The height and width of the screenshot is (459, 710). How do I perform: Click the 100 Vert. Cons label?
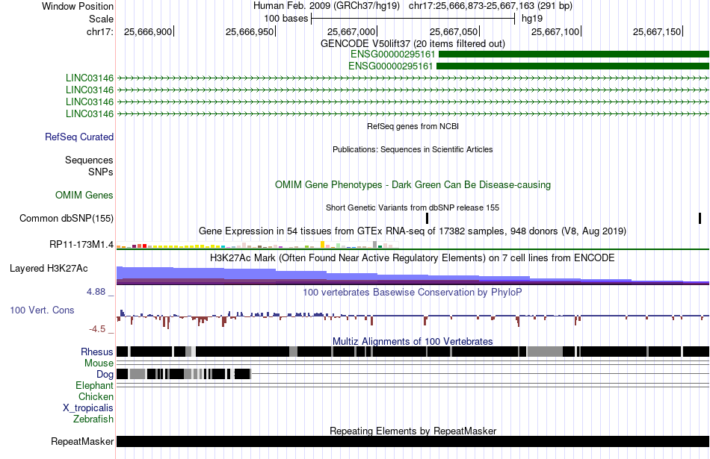click(42, 310)
